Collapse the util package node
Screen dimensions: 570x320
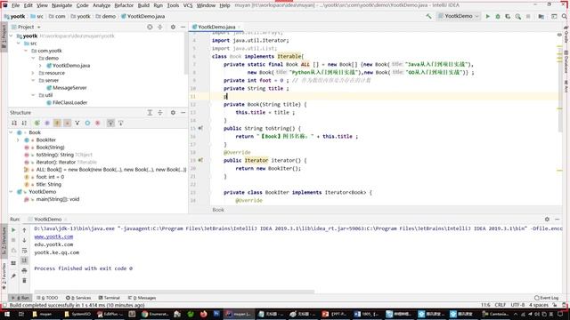(x=33, y=95)
